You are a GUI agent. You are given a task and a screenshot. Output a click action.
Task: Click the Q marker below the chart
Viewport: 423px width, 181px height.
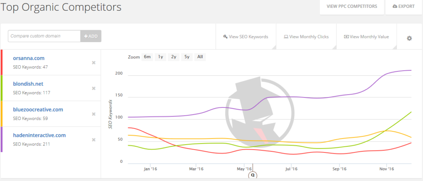253,175
